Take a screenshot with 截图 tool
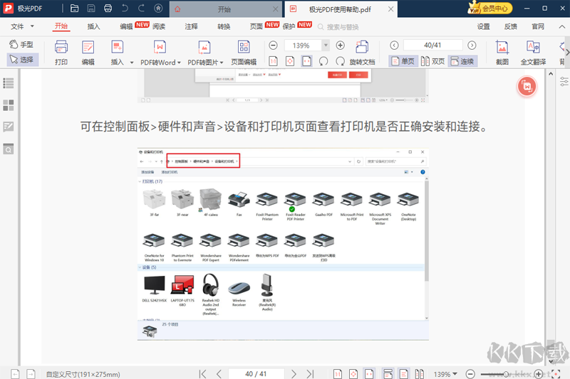 coord(502,53)
